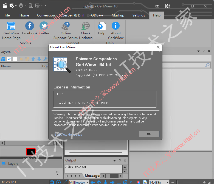Image resolution: width=214 pixels, height=184 pixels.
Task: Pin the right docked panel
Action: 204,51
